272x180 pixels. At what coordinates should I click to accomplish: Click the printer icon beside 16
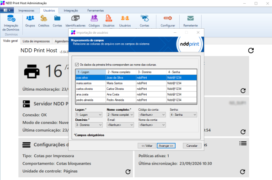[32, 72]
